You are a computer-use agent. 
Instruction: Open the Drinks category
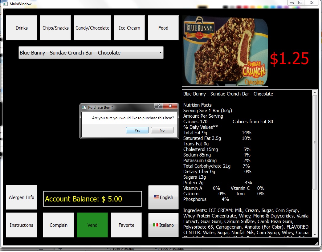pos(22,28)
